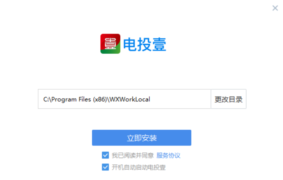Focus the installation path input field
Image resolution: width=283 pixels, height=180 pixels.
click(x=124, y=99)
